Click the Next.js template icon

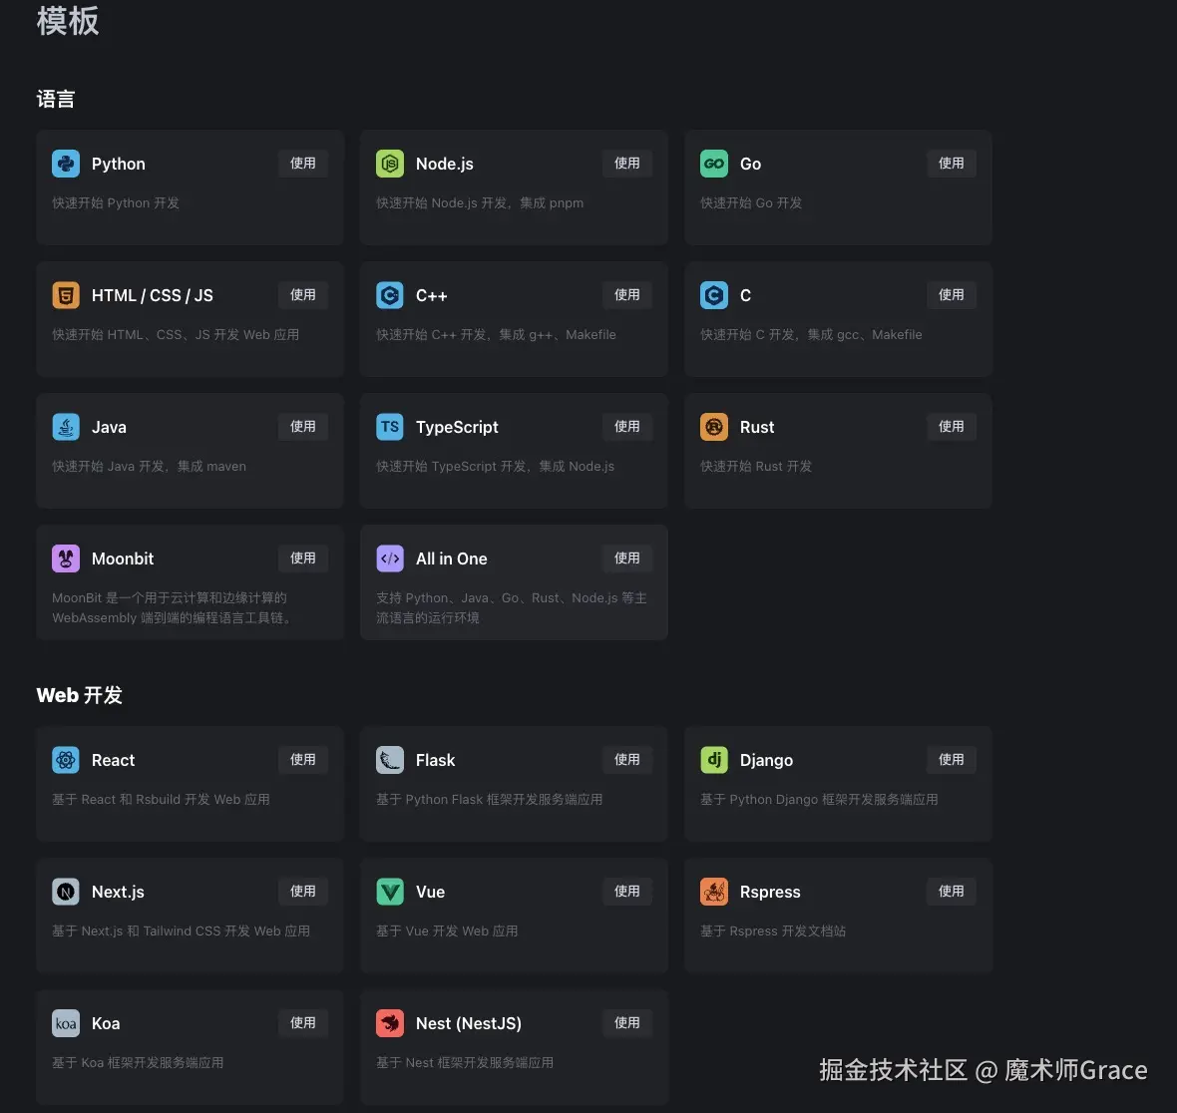[65, 892]
